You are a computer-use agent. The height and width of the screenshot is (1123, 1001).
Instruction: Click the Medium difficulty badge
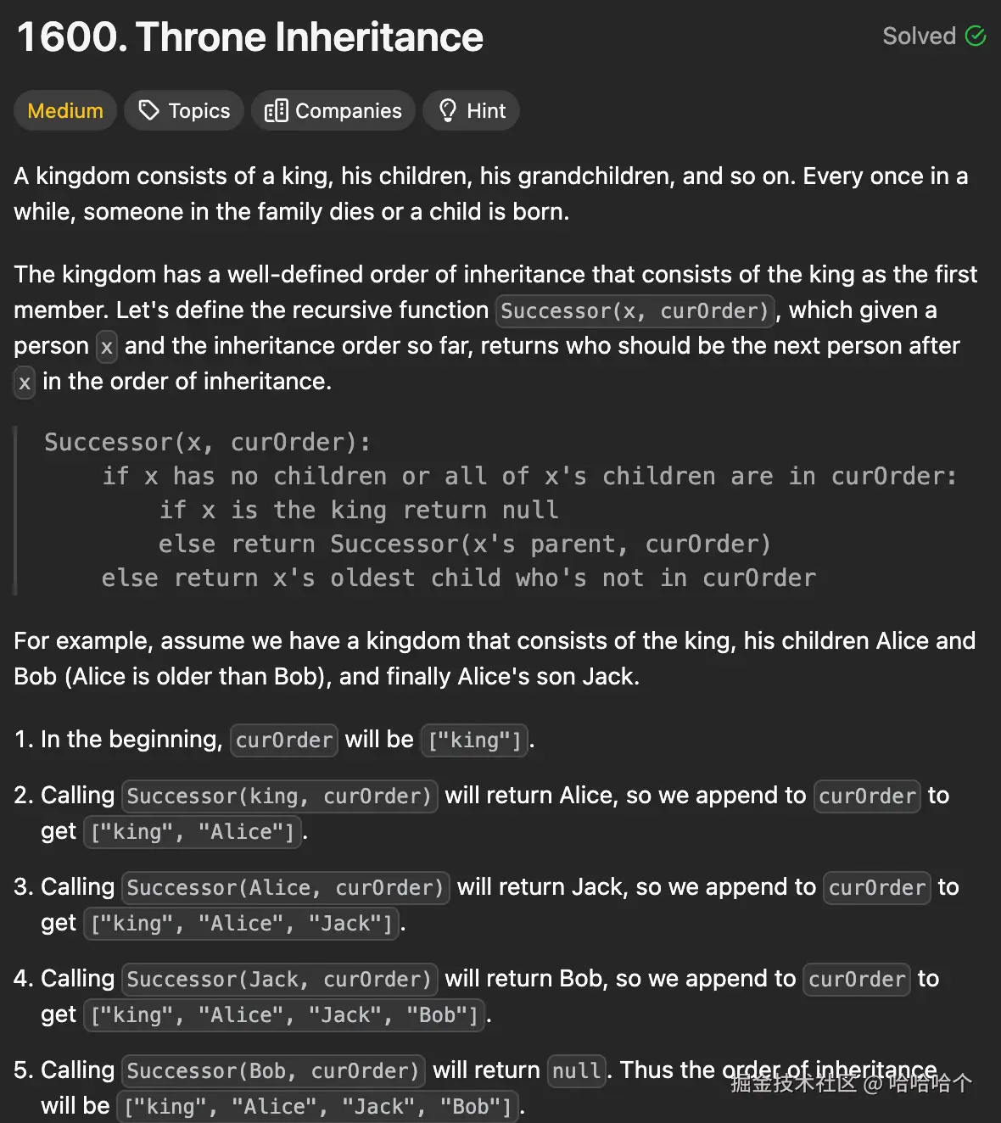tap(65, 111)
